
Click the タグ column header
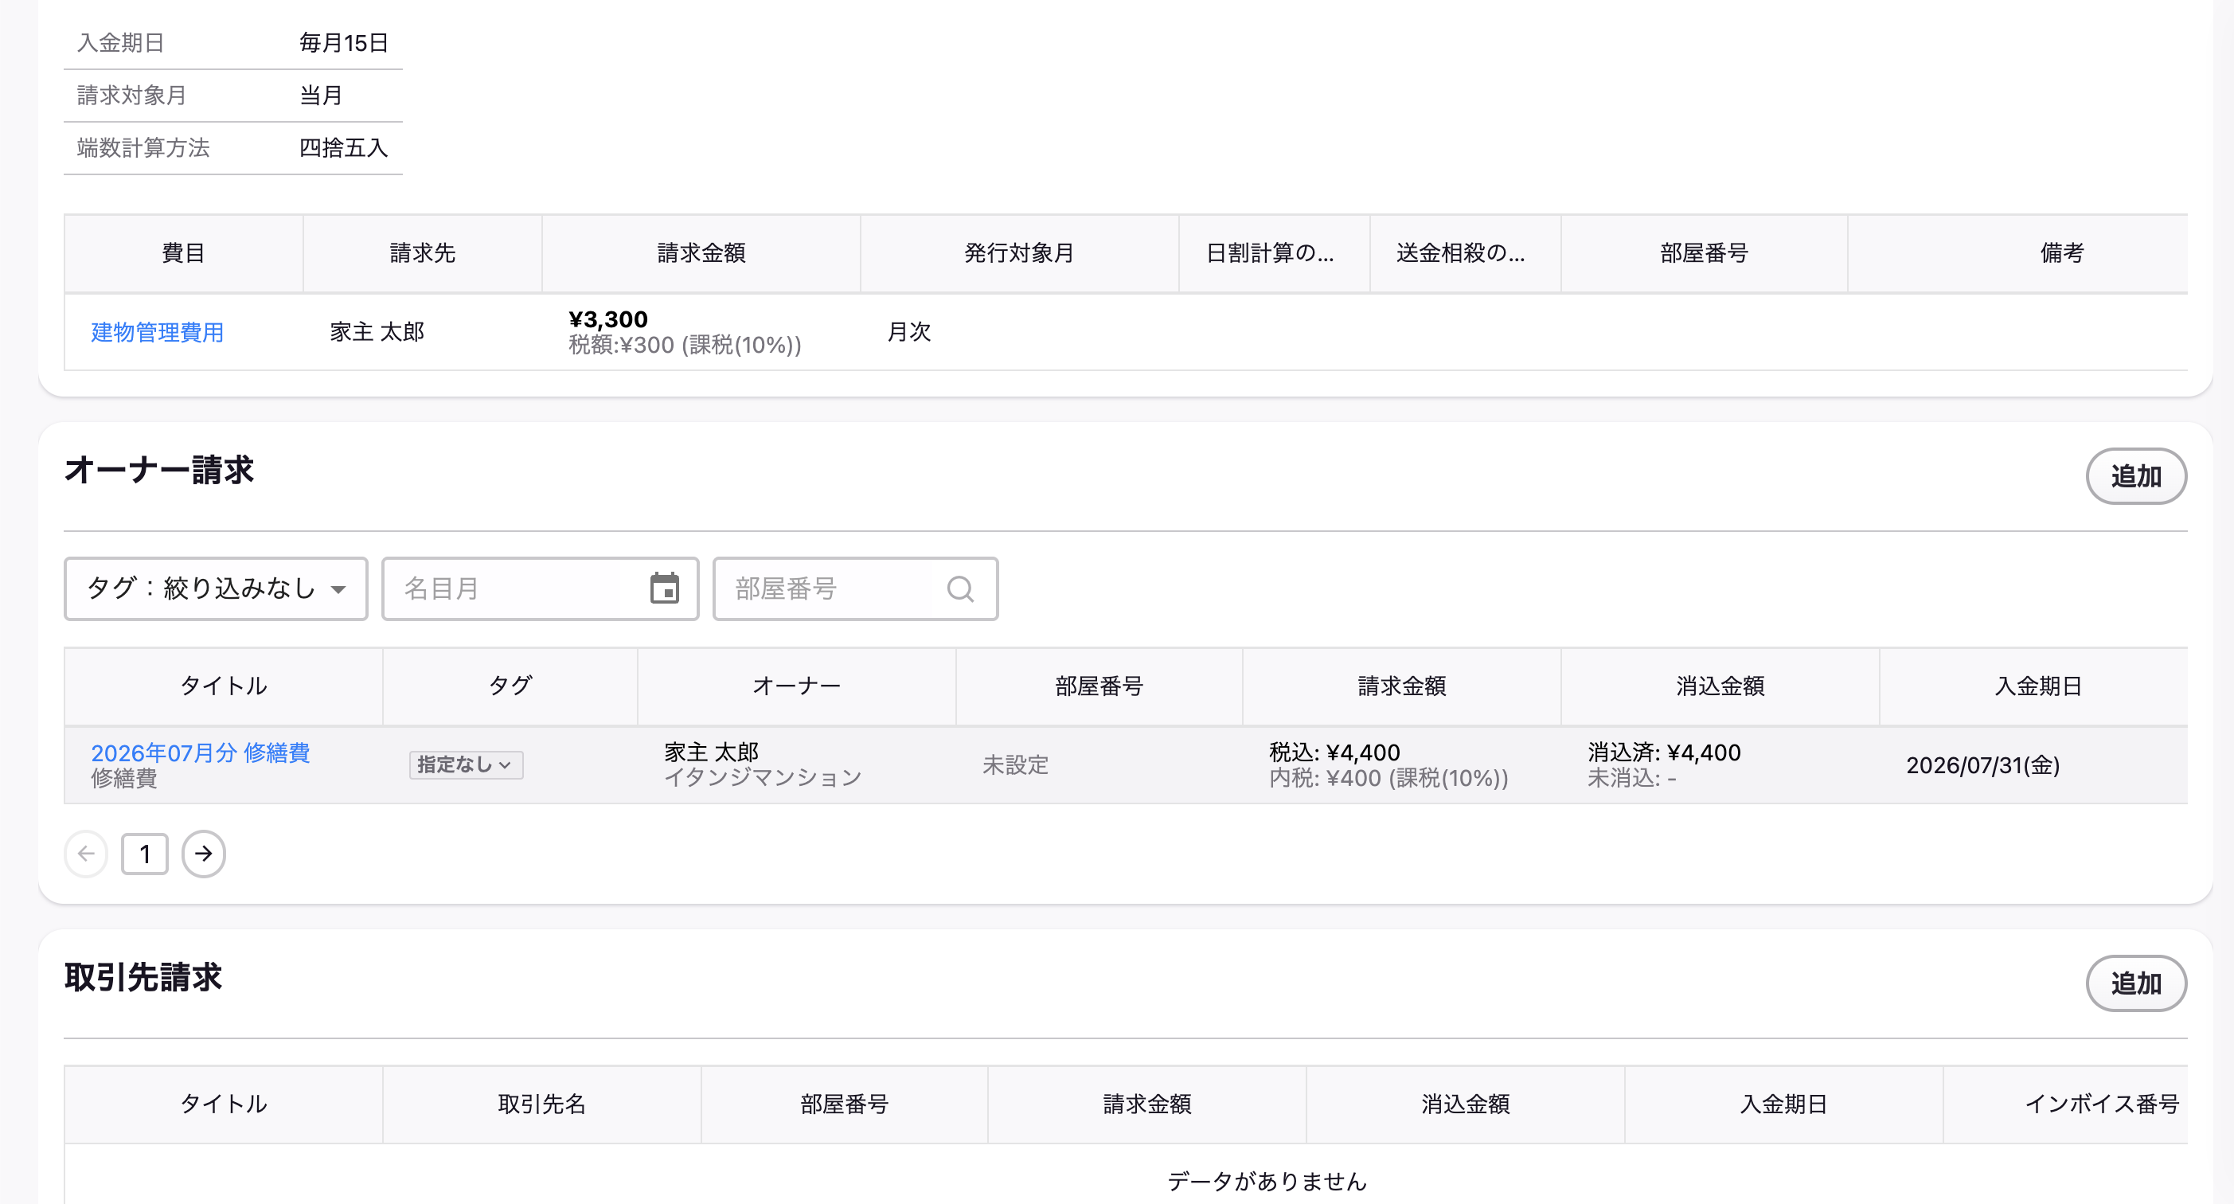[510, 686]
